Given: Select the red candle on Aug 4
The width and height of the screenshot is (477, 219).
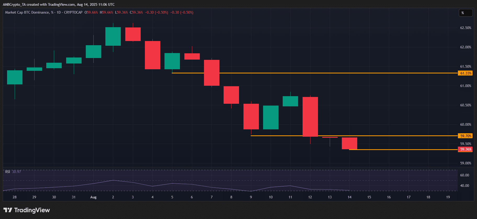Looking at the screenshot, I should [152, 55].
